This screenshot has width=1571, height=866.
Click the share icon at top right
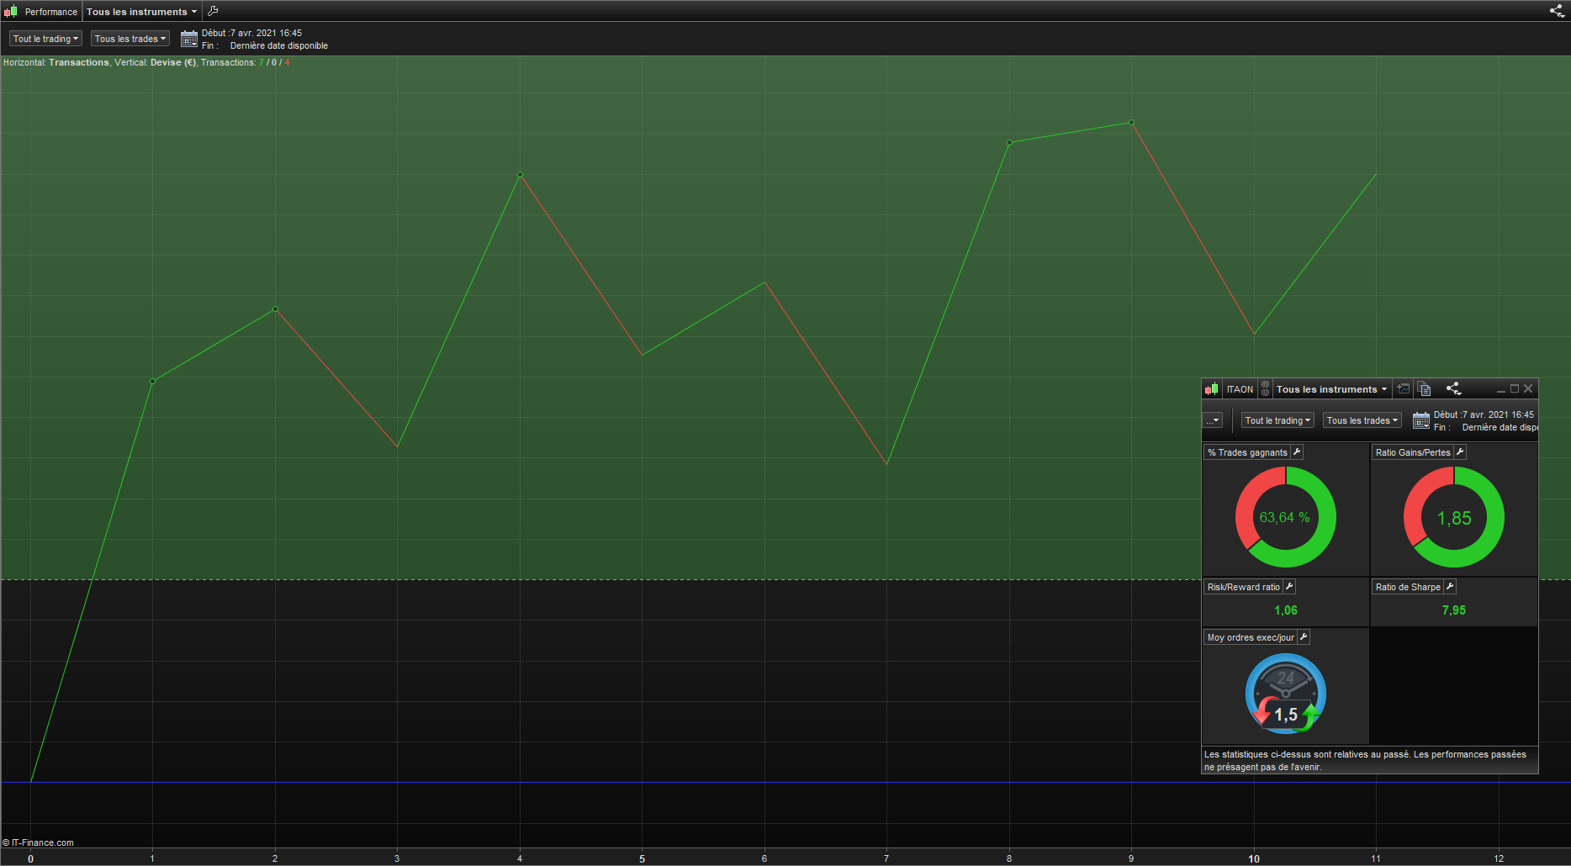(1557, 11)
